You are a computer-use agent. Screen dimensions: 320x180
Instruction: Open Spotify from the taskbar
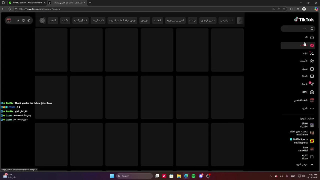[x=193, y=176]
